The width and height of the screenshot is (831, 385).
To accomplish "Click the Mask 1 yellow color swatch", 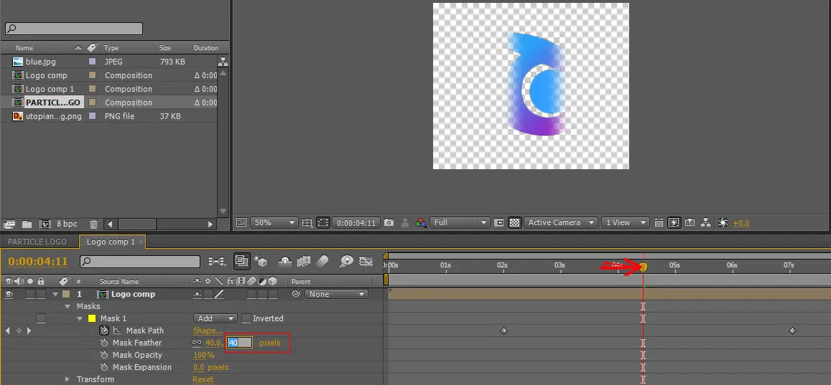I will coord(92,318).
